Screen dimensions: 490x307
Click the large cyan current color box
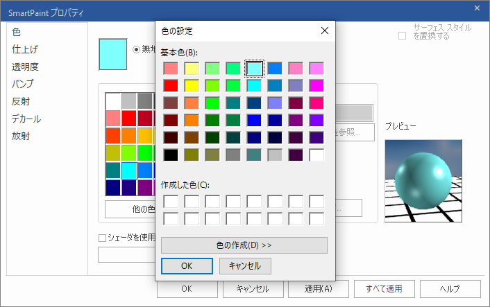pos(113,54)
